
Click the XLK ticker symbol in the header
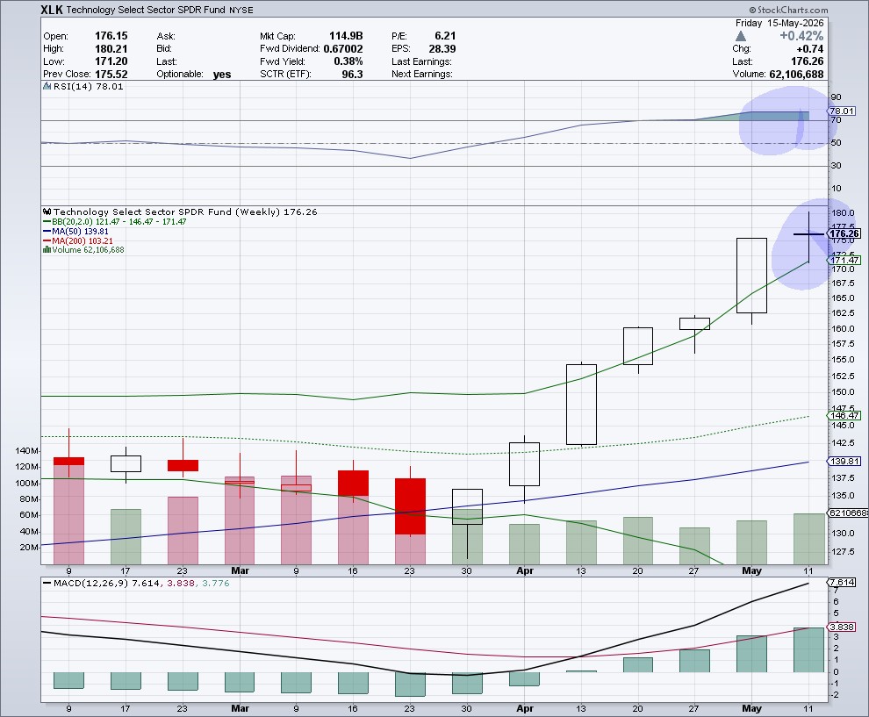pyautogui.click(x=52, y=10)
